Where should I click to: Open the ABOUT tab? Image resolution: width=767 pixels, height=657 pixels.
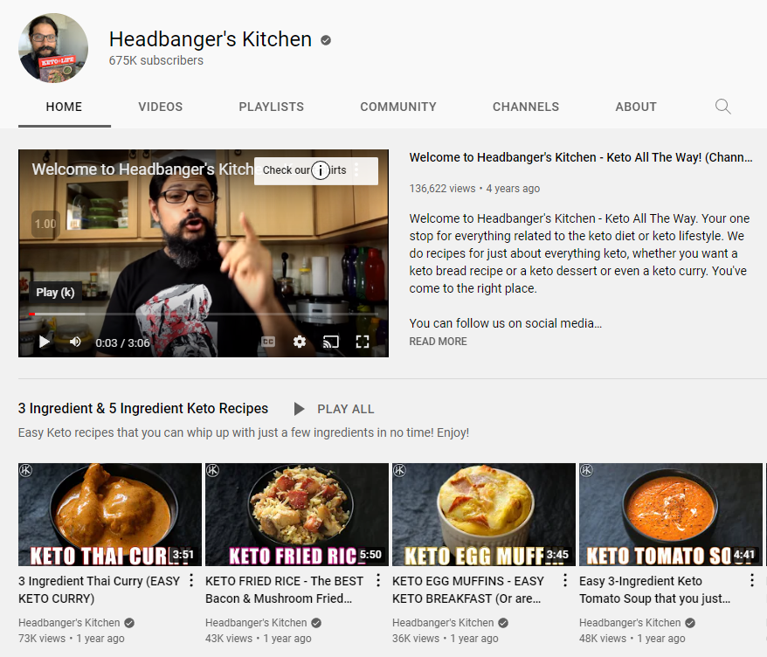point(636,107)
